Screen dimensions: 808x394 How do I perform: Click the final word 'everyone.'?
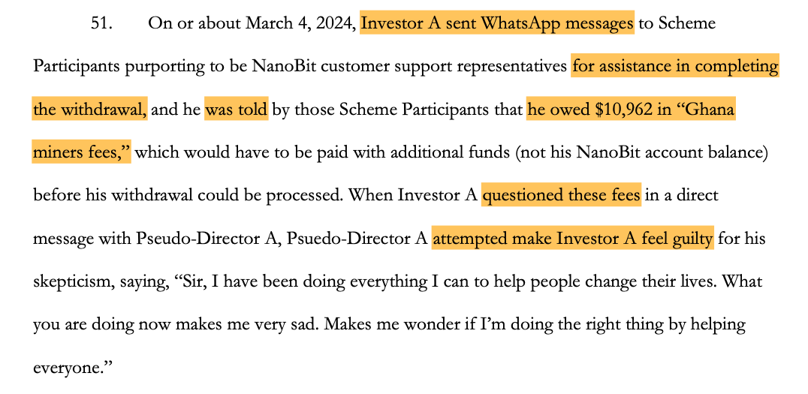(x=73, y=368)
